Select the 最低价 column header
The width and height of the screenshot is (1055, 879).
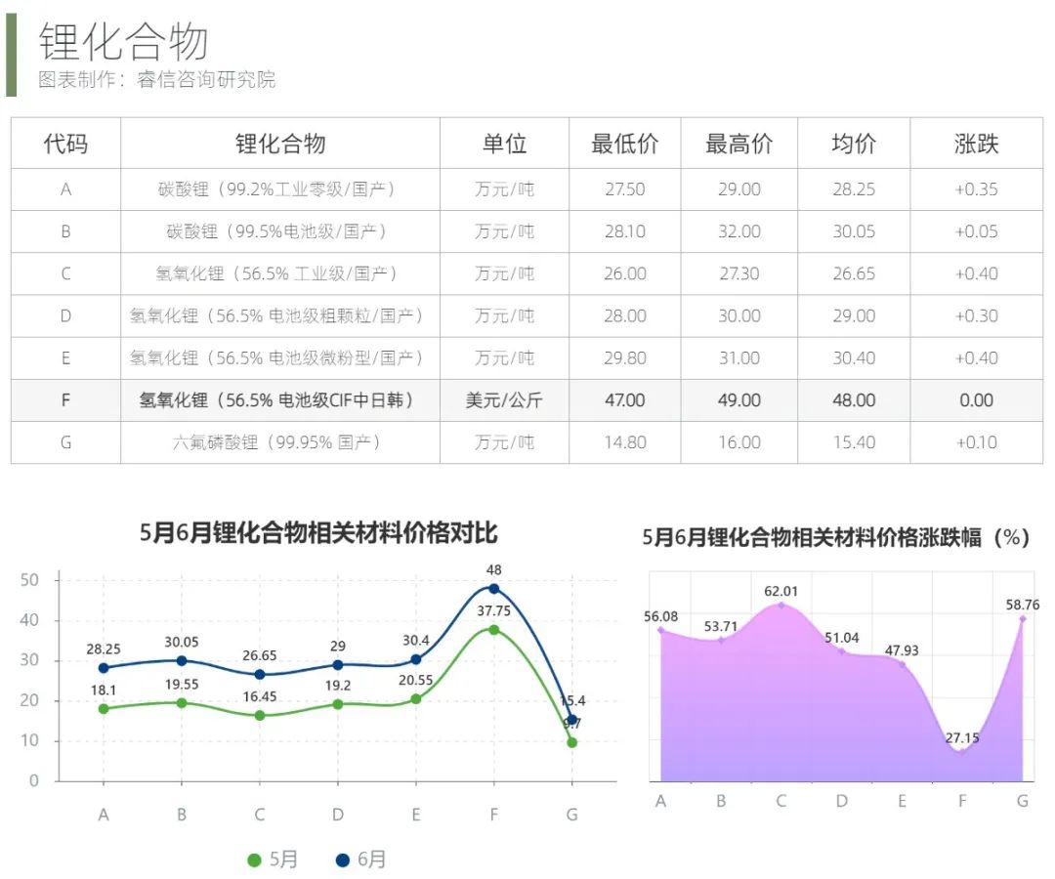click(624, 144)
